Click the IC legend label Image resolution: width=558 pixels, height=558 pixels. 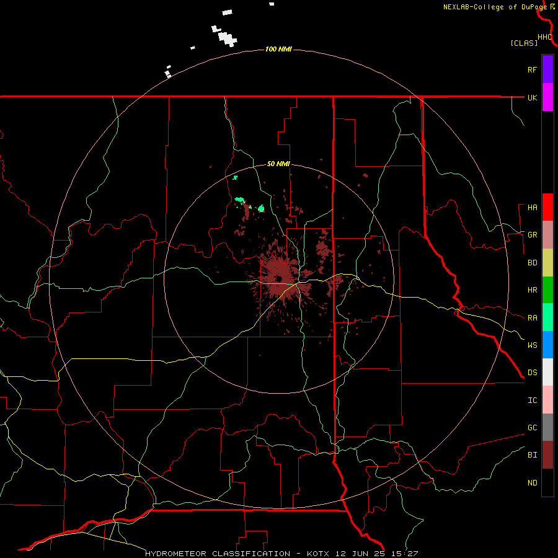[532, 400]
